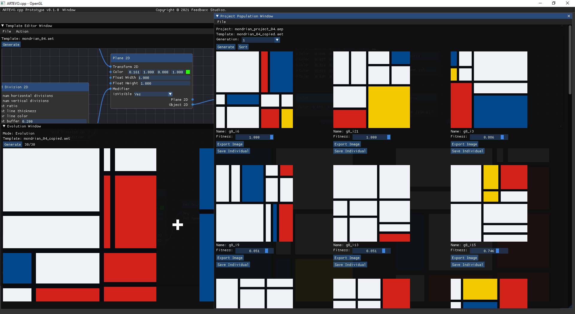Screen dimensions: 575x314
Task: Open File menu in Project Population Window
Action: coord(222,22)
